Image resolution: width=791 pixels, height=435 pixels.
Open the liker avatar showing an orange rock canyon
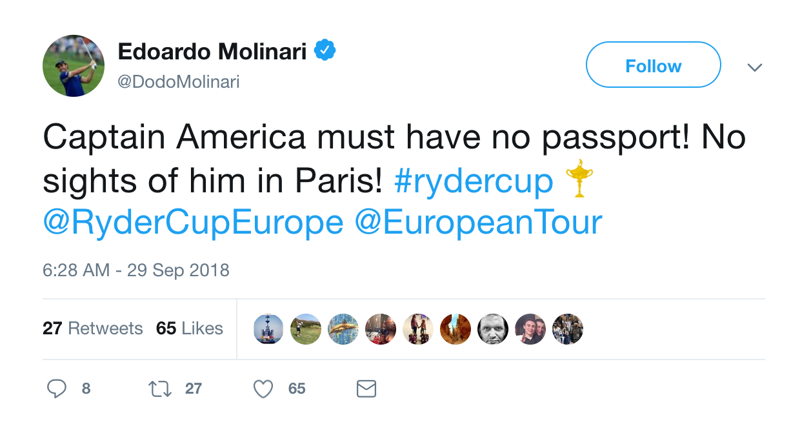pyautogui.click(x=456, y=329)
